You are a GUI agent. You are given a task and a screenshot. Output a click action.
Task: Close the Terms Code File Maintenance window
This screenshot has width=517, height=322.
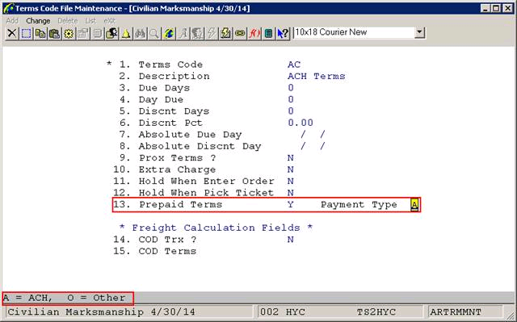coord(508,8)
